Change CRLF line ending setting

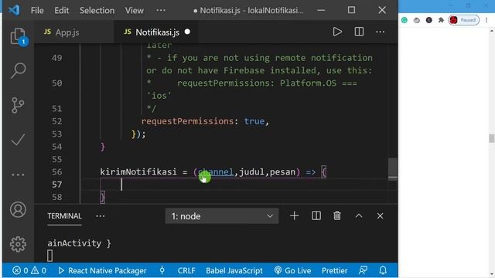coord(186,270)
